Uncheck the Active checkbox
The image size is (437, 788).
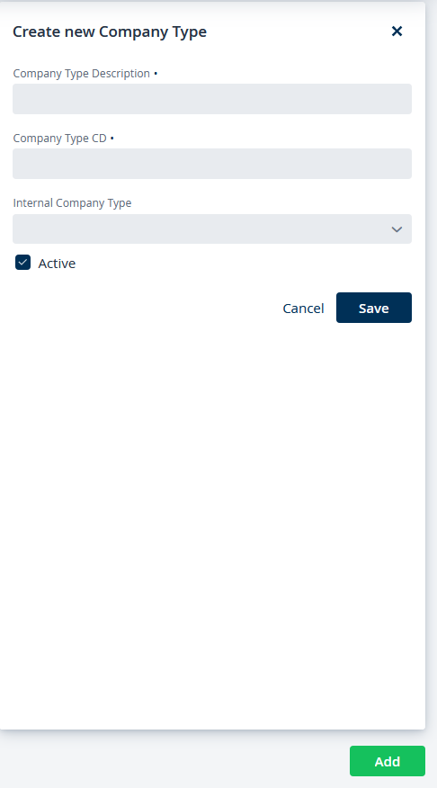(x=23, y=263)
